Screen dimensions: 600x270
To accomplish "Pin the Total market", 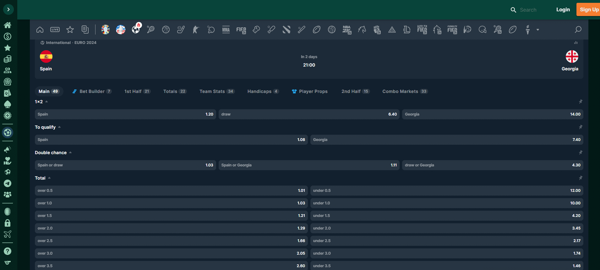I will tap(581, 178).
